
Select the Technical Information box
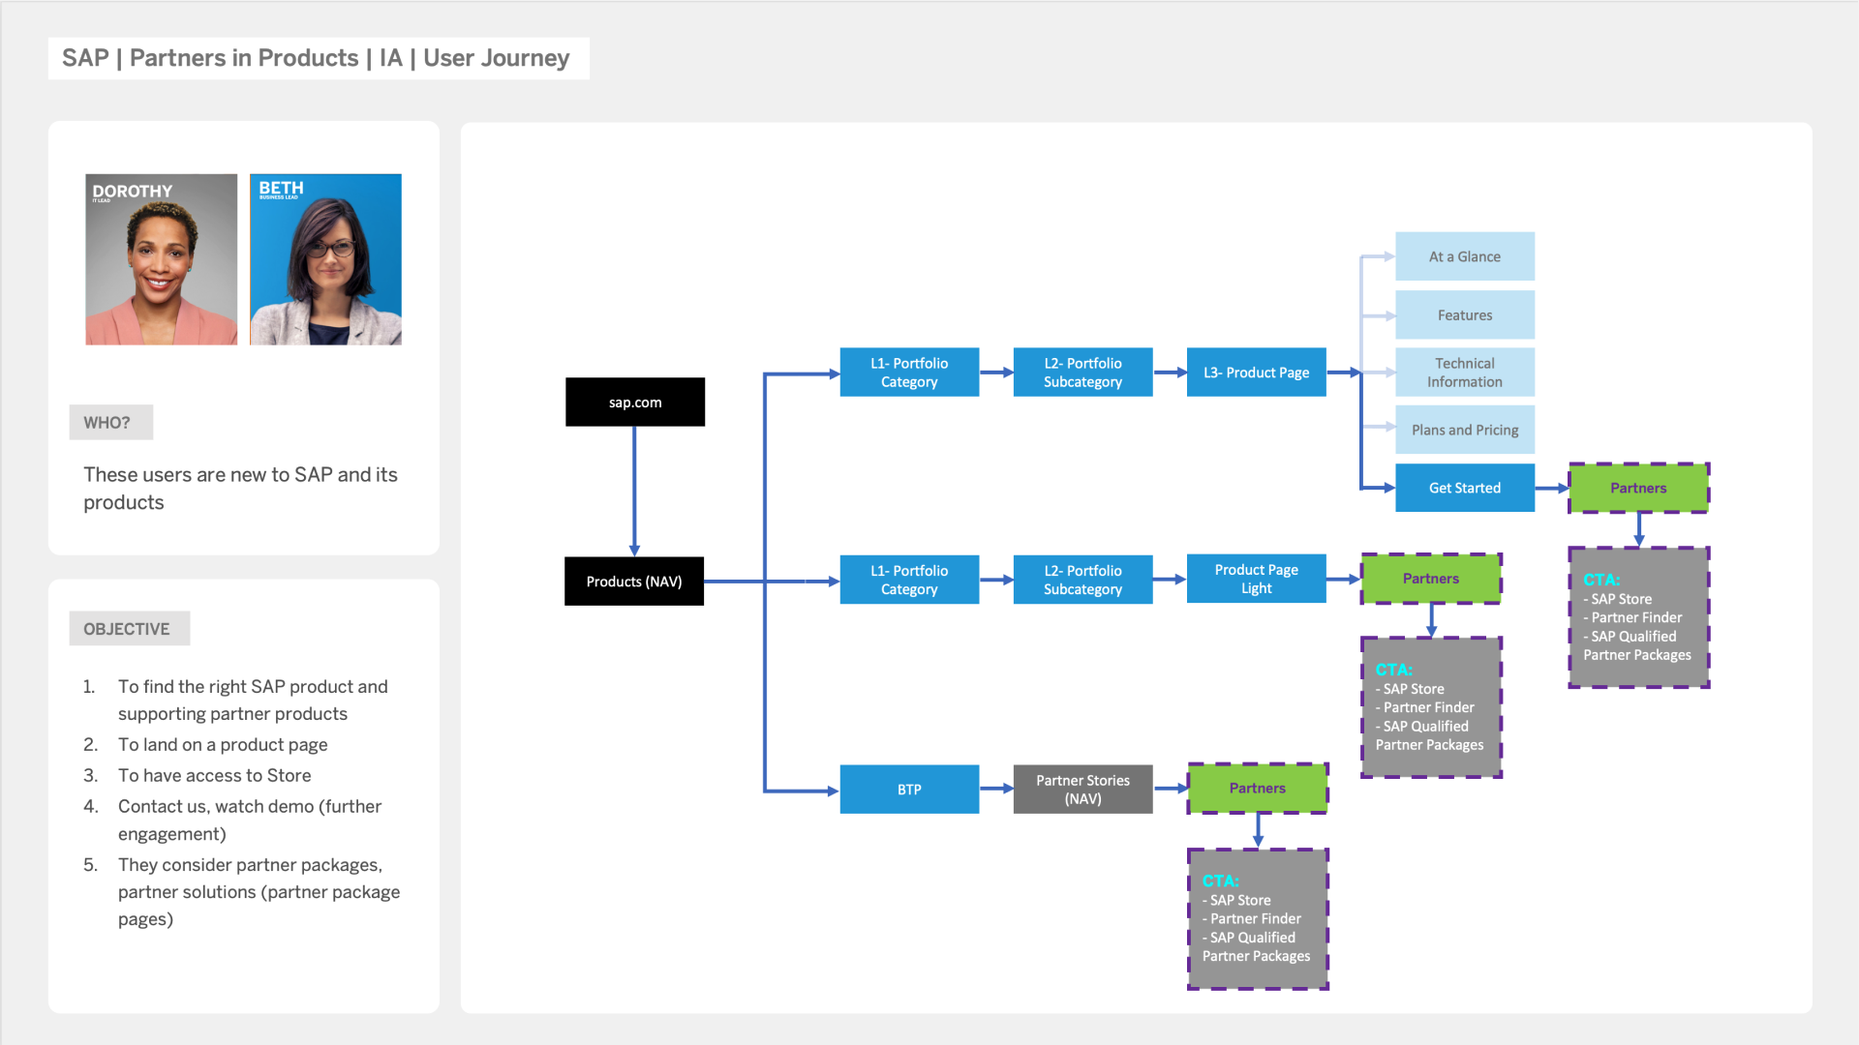click(x=1464, y=372)
